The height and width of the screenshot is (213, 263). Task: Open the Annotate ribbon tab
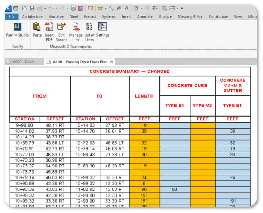click(x=145, y=16)
